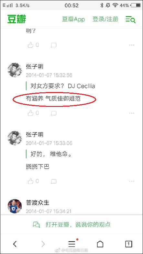
Task: Reply to the topmost comment
Action: 54,45
